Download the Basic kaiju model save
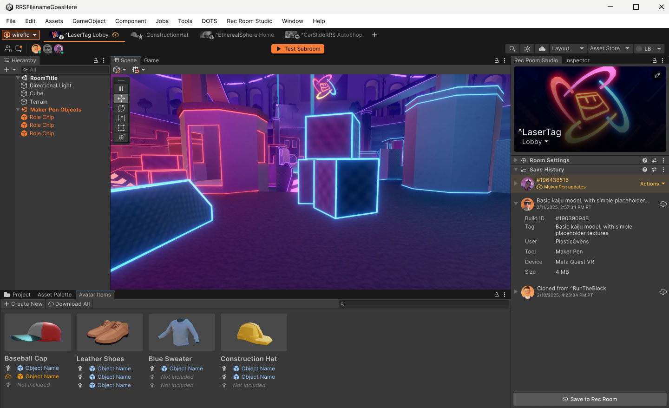The image size is (669, 408). (663, 204)
